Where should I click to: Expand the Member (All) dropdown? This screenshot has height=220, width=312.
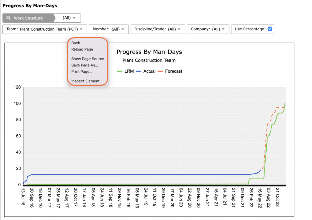[x=109, y=29]
